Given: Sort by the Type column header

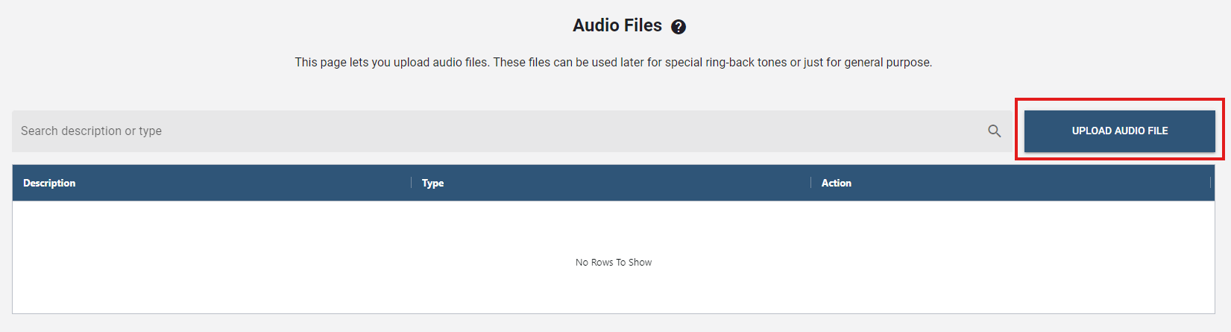Looking at the screenshot, I should coord(432,183).
